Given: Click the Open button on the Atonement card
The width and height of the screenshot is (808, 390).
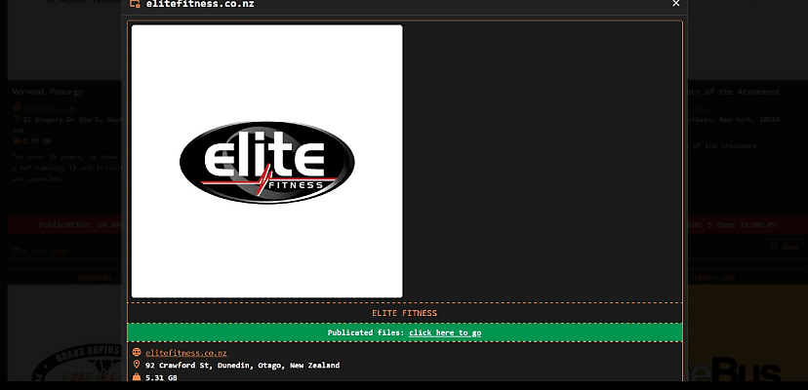Looking at the screenshot, I should (x=784, y=247).
